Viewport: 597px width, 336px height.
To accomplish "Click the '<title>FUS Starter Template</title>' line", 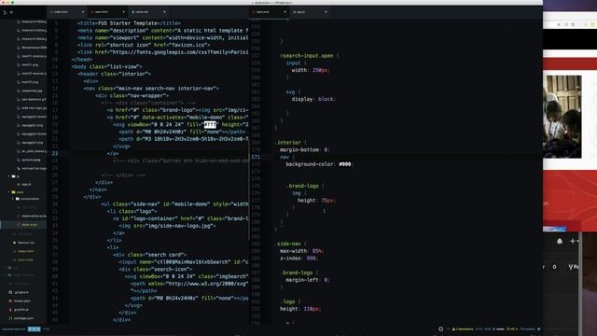I will 129,23.
